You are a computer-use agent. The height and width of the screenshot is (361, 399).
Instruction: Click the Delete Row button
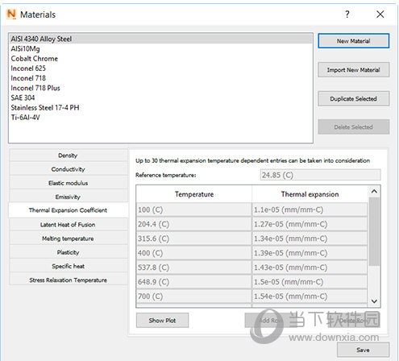tap(354, 320)
